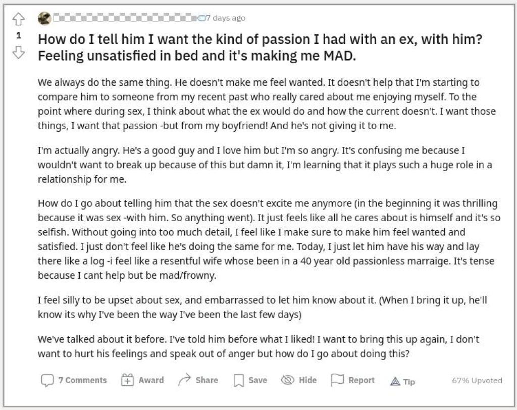Upvote the post with the up arrow
517x410 pixels.
click(19, 19)
